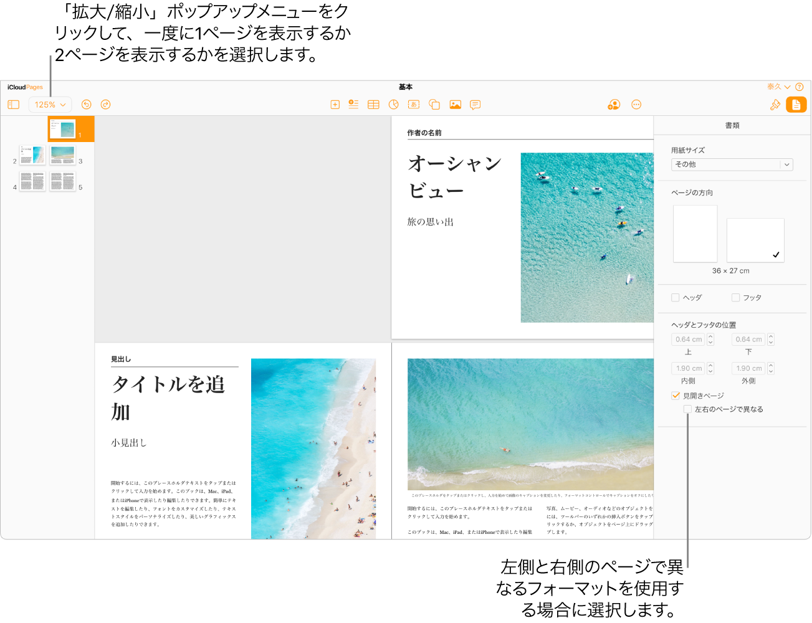Click the page size text 36 × 27 cm
The height and width of the screenshot is (623, 812).
731,271
